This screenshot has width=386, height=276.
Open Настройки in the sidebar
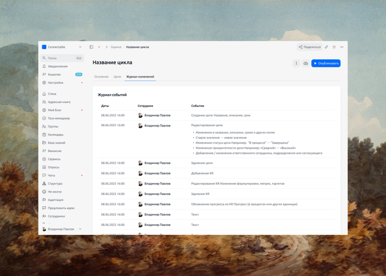pos(62,82)
